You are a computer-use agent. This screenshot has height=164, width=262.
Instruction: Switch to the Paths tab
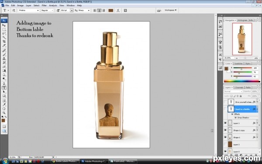(248, 87)
